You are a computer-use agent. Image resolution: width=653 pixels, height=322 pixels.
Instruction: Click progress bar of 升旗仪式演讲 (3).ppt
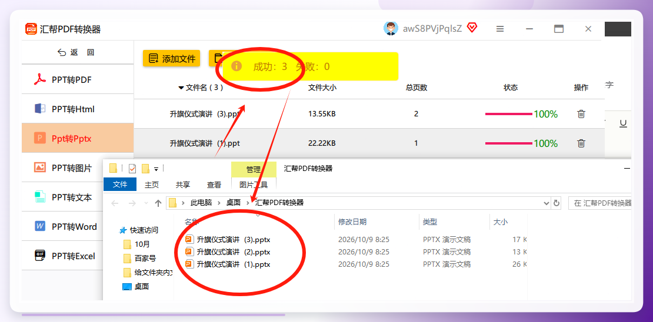click(x=509, y=113)
